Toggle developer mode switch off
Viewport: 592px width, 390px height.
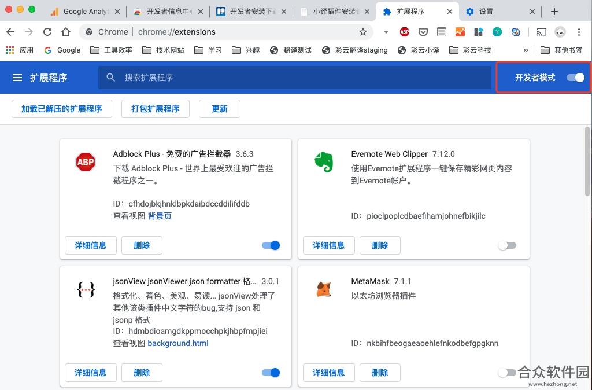575,78
